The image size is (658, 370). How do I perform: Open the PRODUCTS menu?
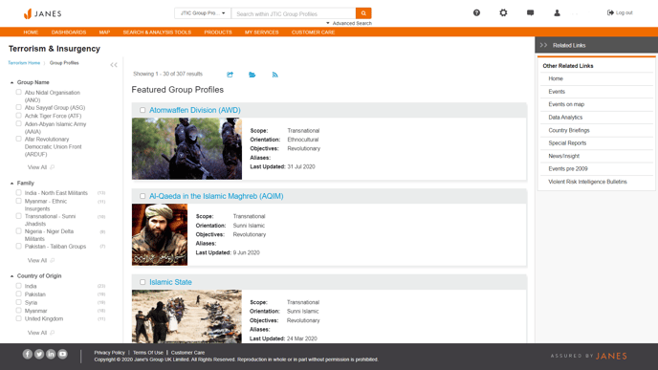coord(218,33)
